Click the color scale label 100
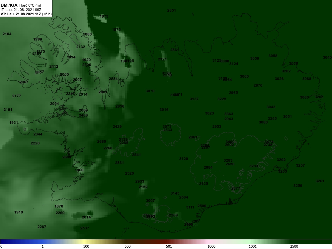Viewport: 332px width, 249px height. coord(86,246)
